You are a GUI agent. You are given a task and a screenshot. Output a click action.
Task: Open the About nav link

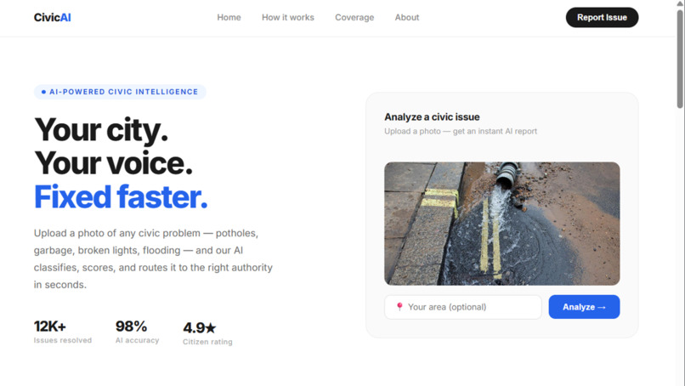point(407,18)
